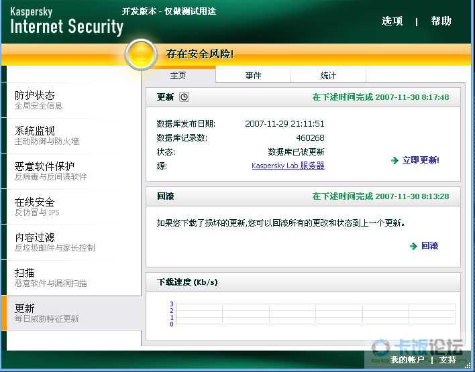Select 系统监视 in the sidebar
This screenshot has width=475, height=372.
[74, 135]
